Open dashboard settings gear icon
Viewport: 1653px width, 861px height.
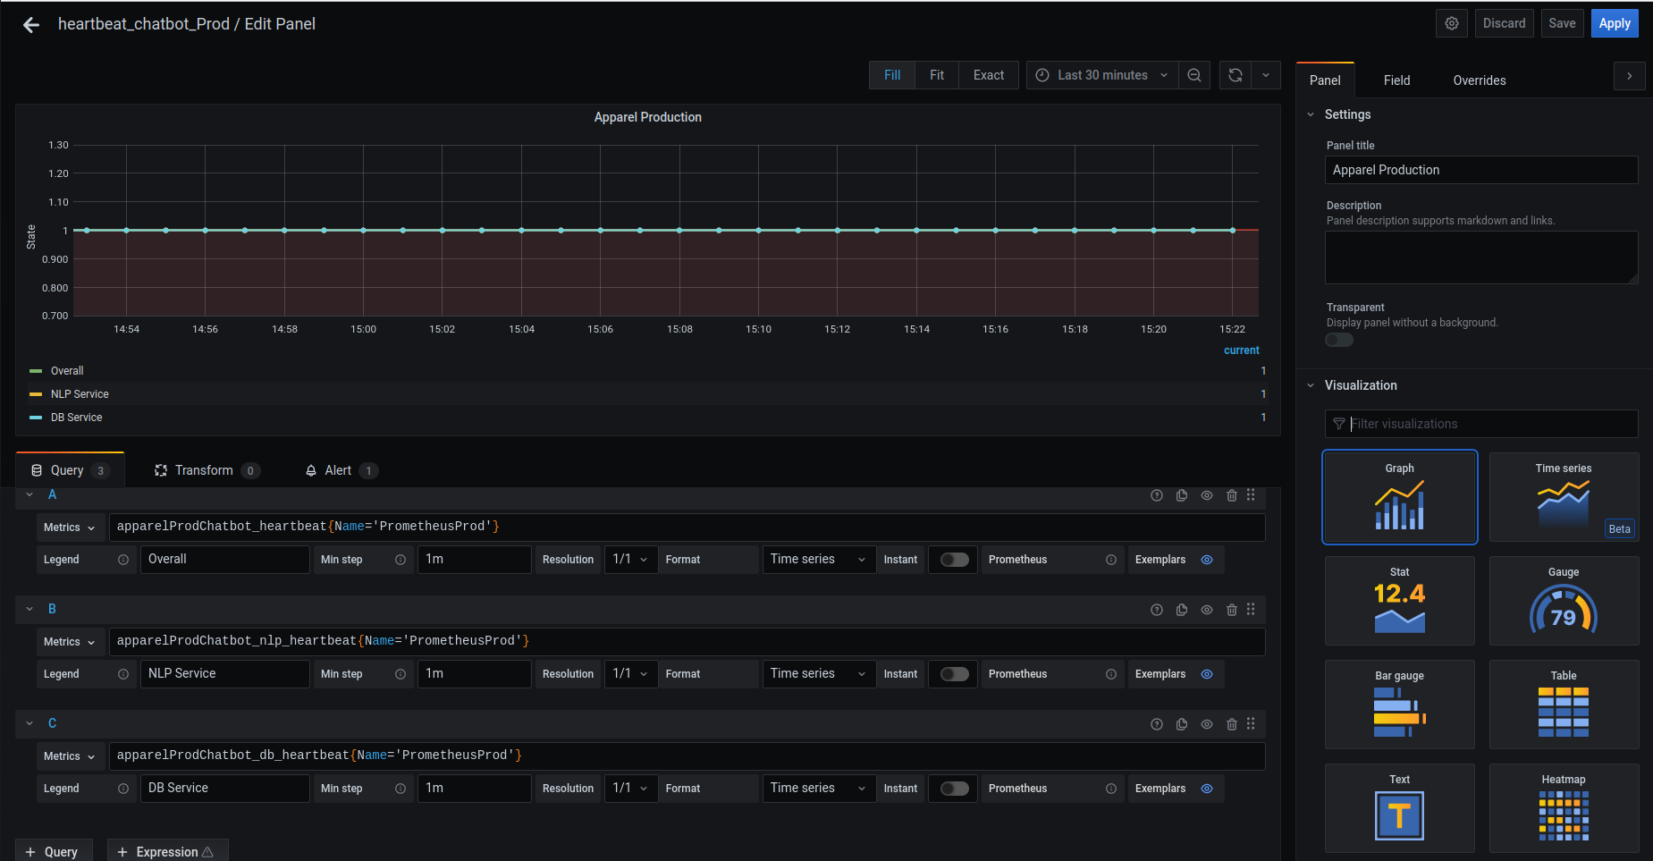1452,23
